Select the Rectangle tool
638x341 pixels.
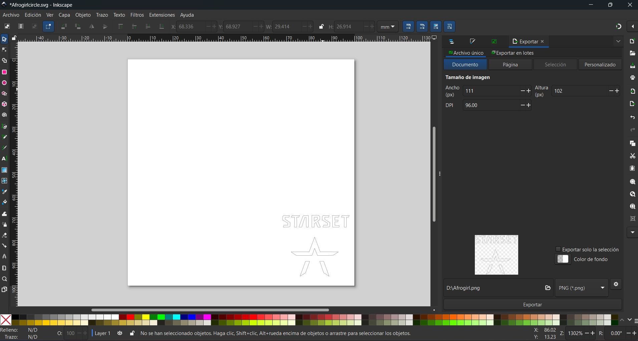[4, 72]
